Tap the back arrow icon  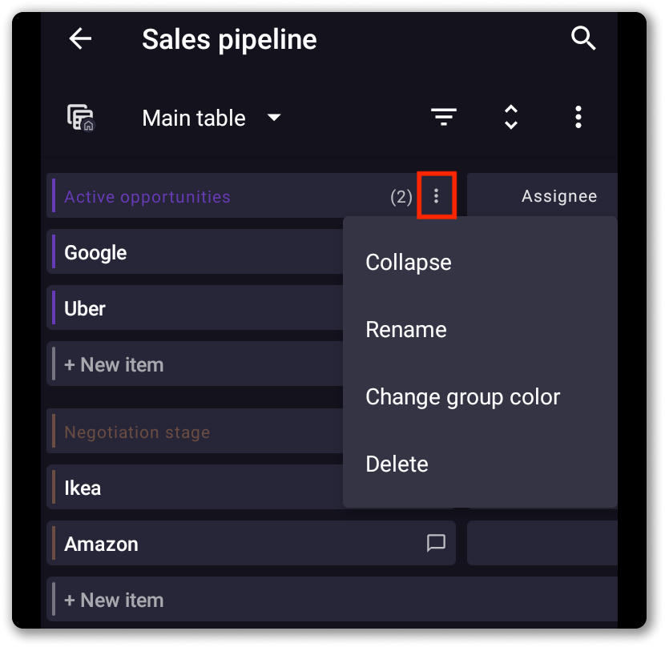81,39
